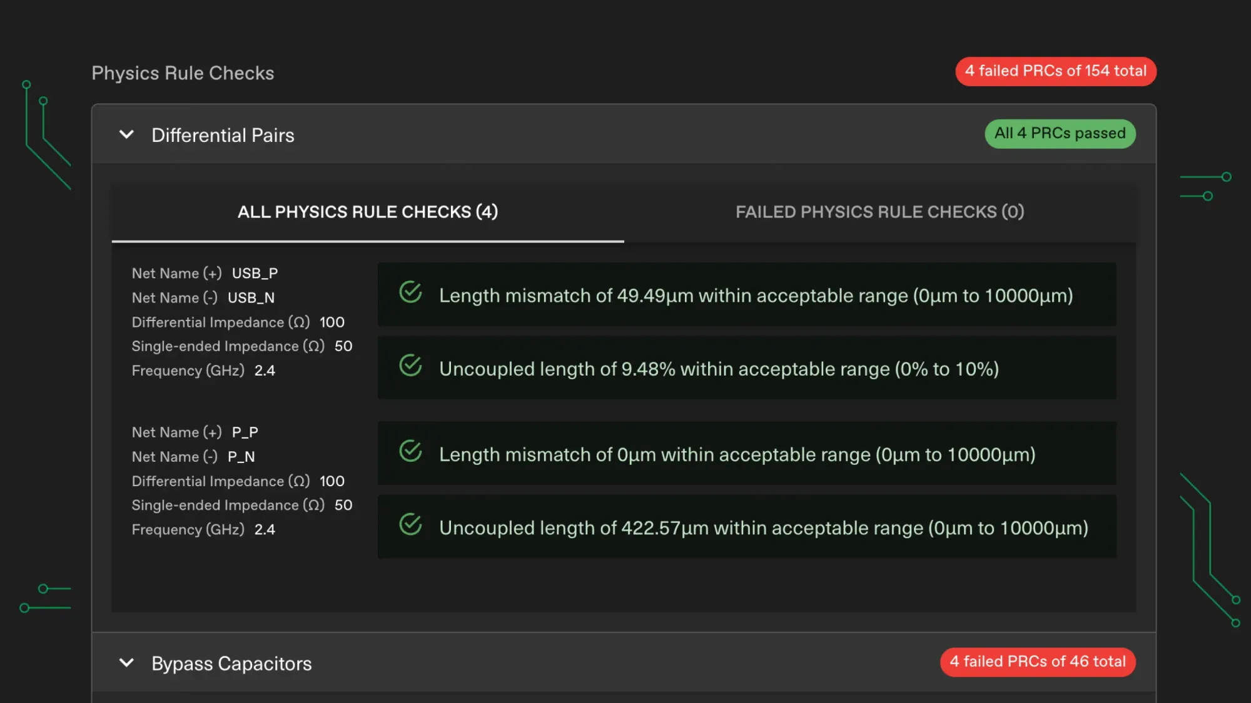
Task: Click the 9.48% uncoupled length check icon
Action: click(x=410, y=366)
